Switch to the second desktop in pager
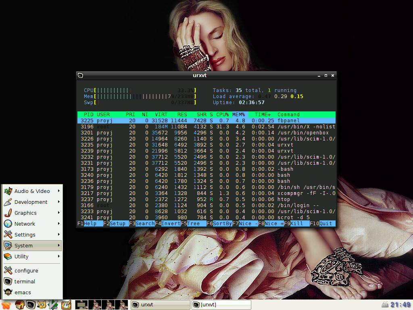413x310 pixels. pos(95,305)
